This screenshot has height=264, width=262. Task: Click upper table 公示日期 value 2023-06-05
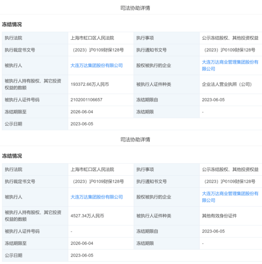tap(82, 124)
